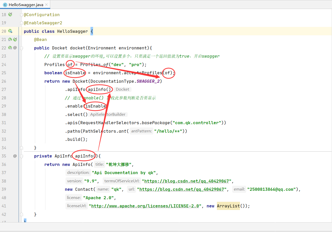Click the "/hello/**" string
The width and height of the screenshot is (332, 232).
click(168, 131)
